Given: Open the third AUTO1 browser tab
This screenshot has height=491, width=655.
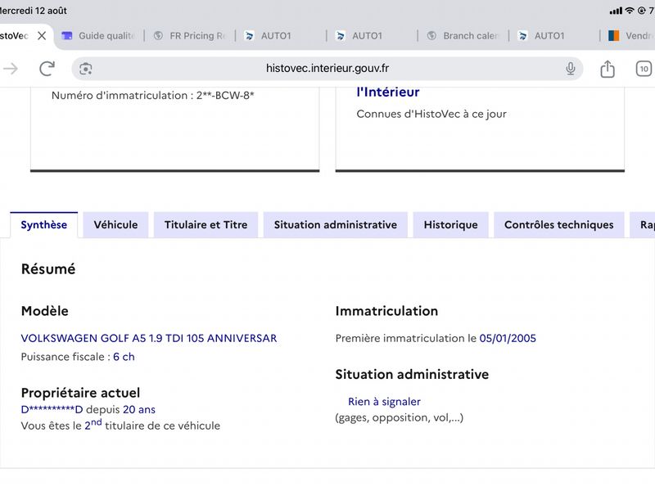Looking at the screenshot, I should (x=542, y=36).
